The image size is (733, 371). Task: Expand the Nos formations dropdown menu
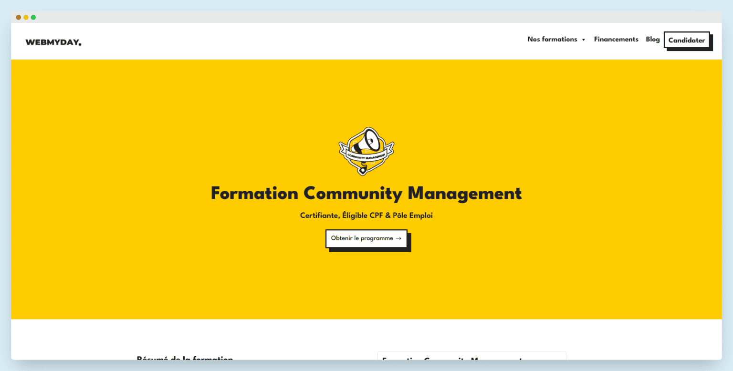tap(552, 39)
